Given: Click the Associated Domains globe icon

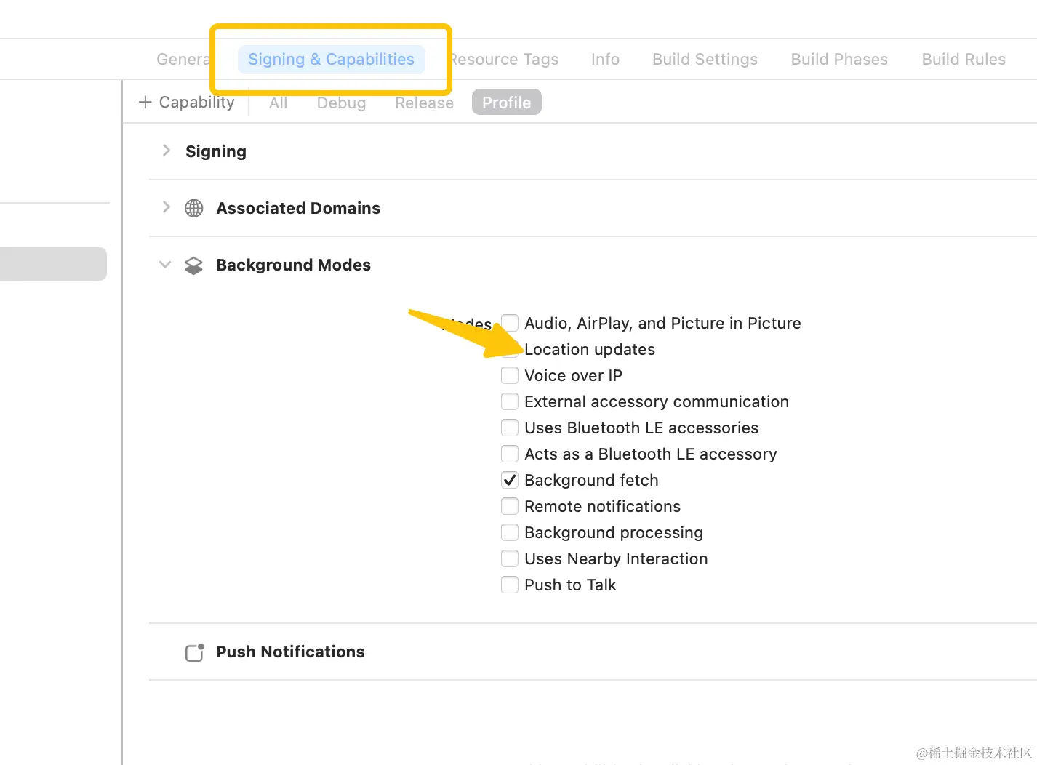Looking at the screenshot, I should 194,209.
